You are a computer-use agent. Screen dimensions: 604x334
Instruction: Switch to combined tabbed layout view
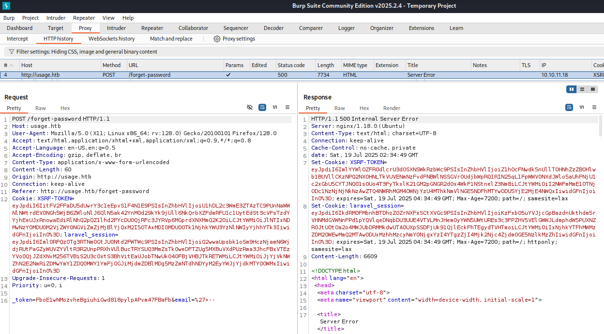pos(593,89)
